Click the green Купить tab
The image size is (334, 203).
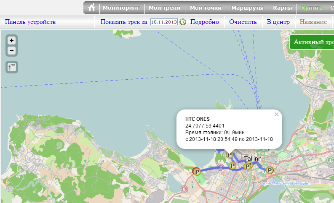312,8
